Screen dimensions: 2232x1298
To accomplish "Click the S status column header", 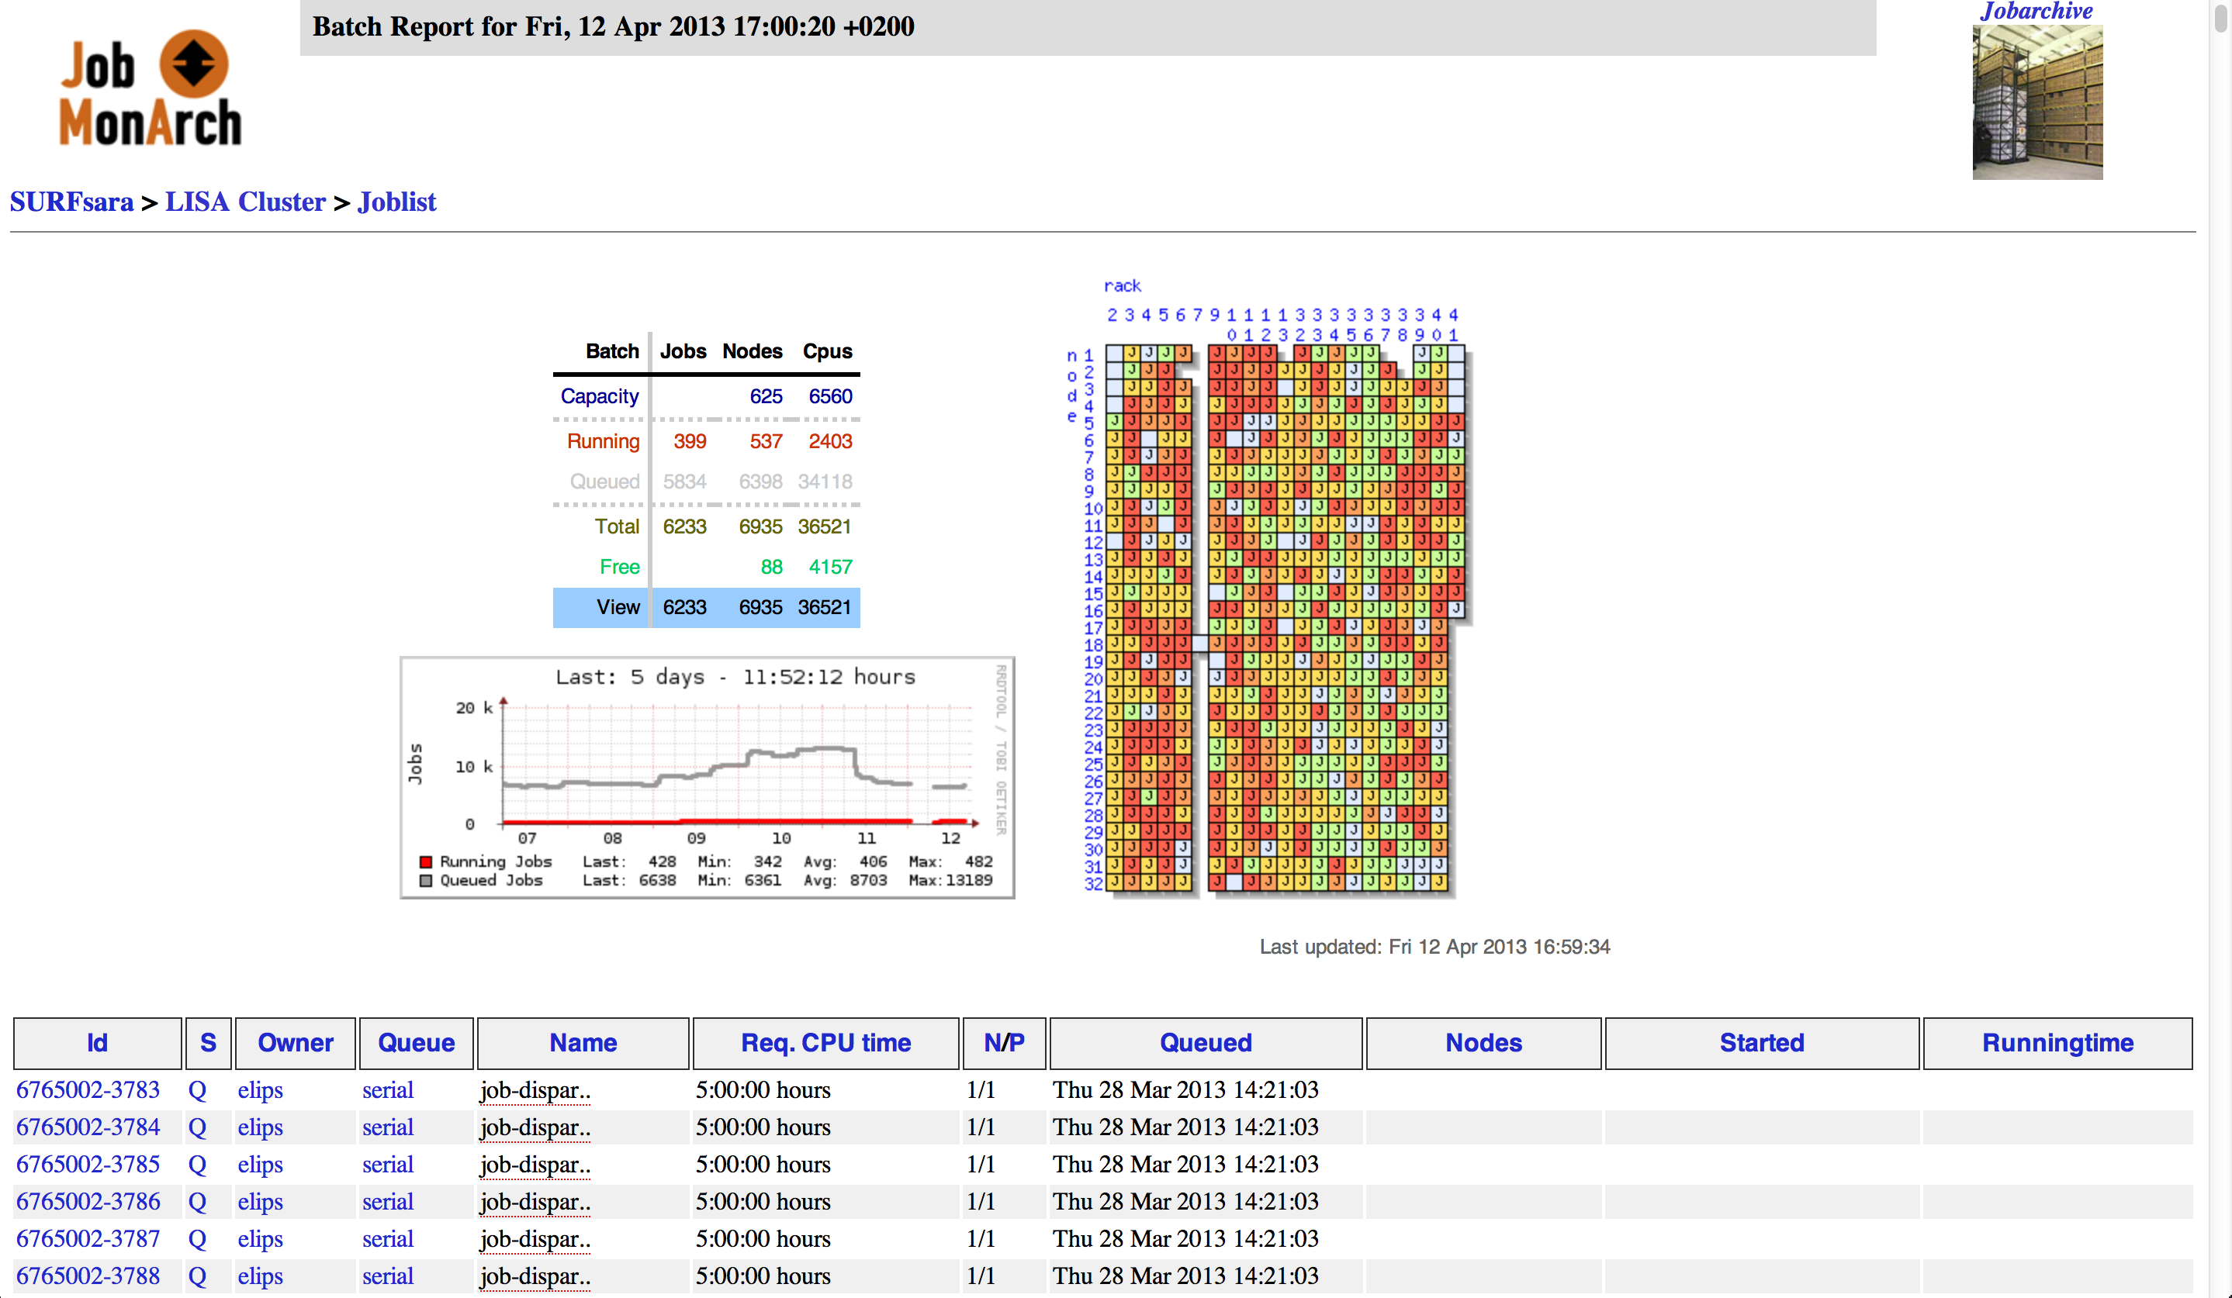I will coord(207,1043).
